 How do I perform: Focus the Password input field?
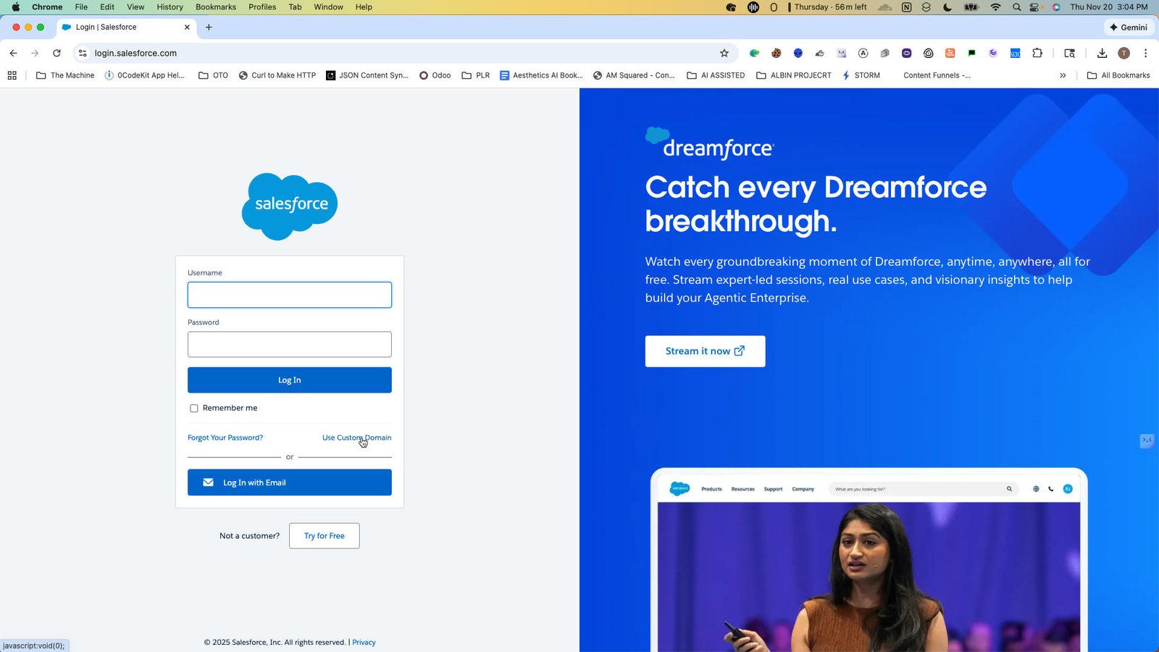[x=290, y=344]
